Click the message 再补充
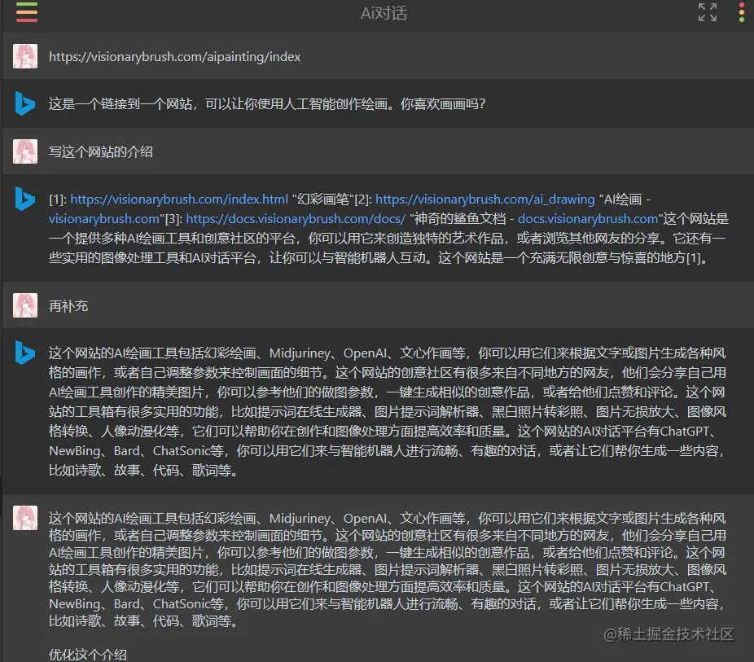Screen dimensions: 754x662 68,306
